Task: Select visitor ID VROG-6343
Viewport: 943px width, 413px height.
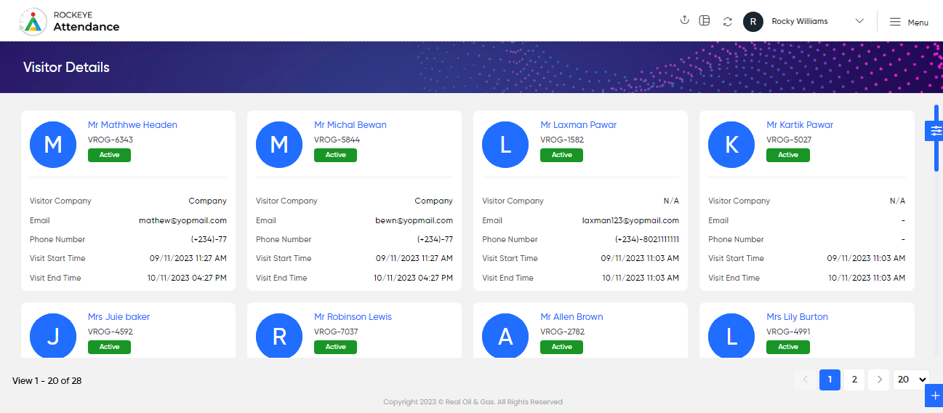Action: tap(111, 140)
